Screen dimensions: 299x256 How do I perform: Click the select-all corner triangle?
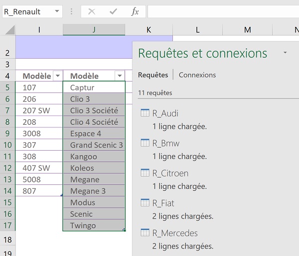pyautogui.click(x=10, y=30)
